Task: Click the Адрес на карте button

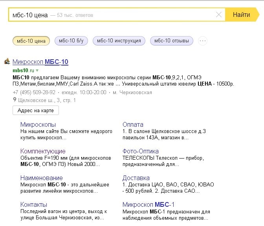Action: [x=36, y=111]
